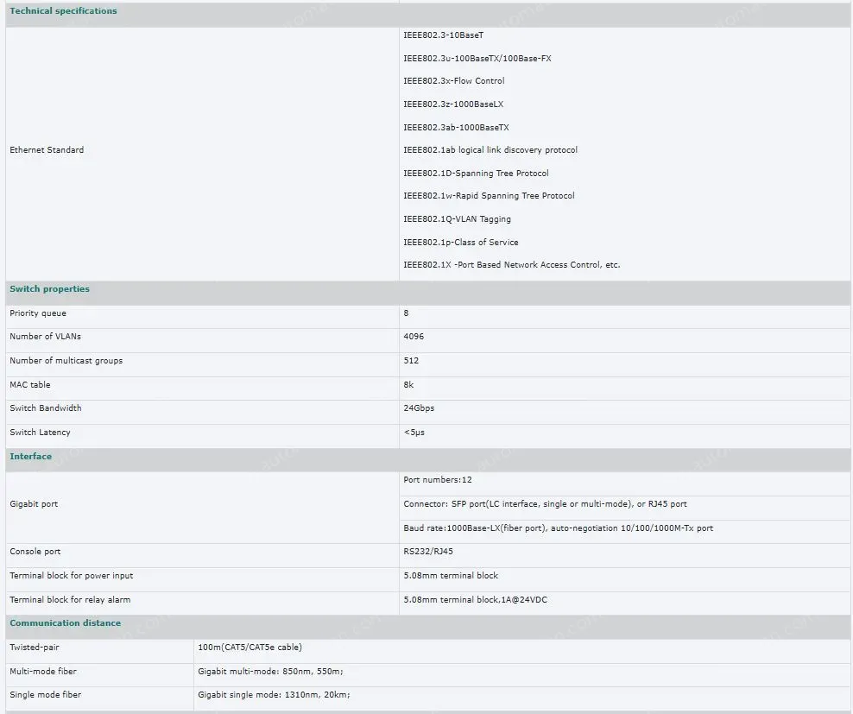
Task: Click the IEEE802.1Q-VLAN Tagging line
Action: [x=457, y=219]
